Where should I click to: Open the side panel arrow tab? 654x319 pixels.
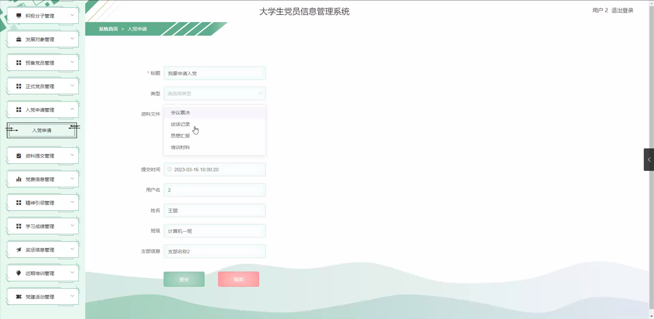tap(649, 160)
